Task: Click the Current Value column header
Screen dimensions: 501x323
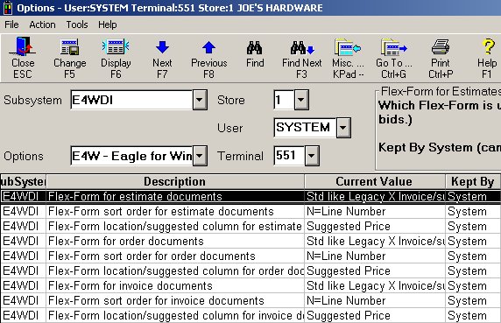Action: 375,181
